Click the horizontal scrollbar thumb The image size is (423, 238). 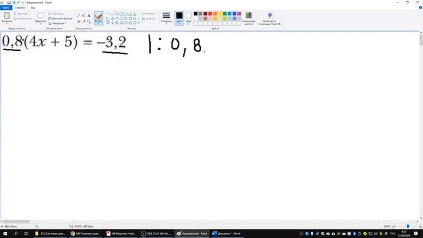pos(17,222)
